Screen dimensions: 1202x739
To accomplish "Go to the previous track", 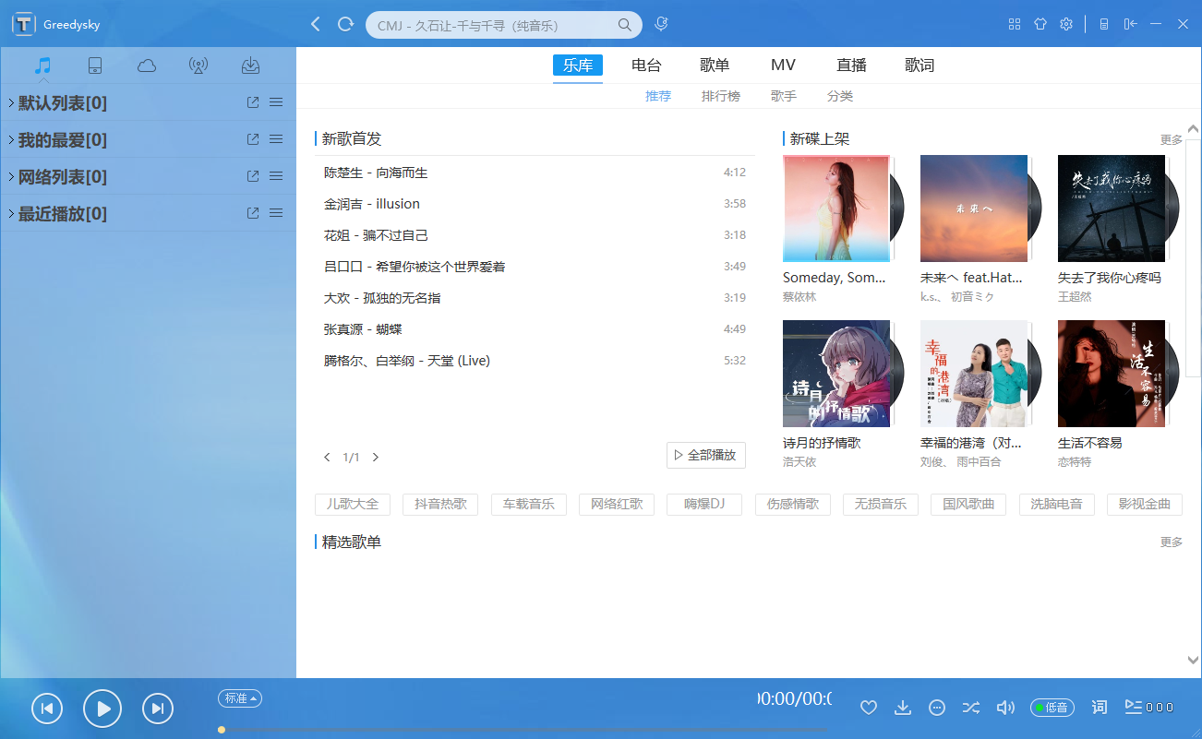I will (x=47, y=709).
